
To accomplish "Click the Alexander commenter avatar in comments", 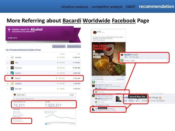I will [93, 96].
